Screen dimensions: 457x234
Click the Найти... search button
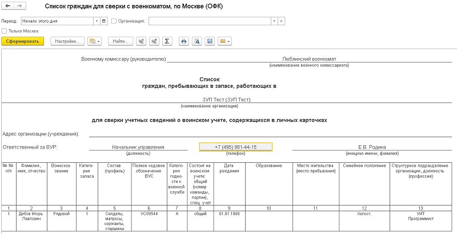(x=120, y=41)
